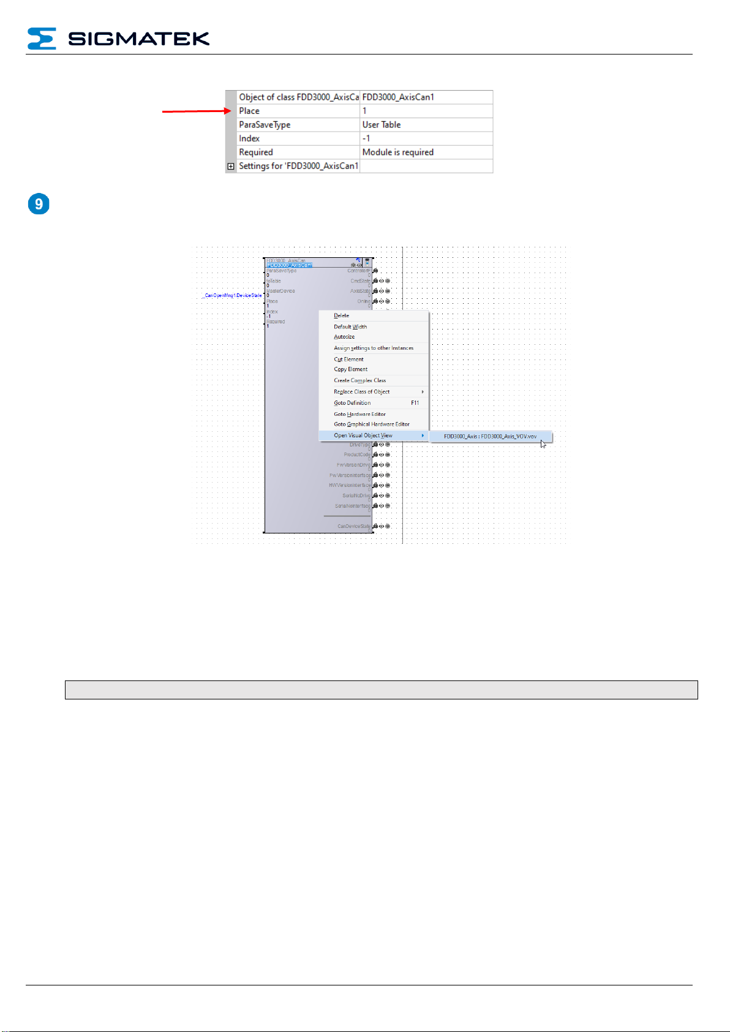The width and height of the screenshot is (730, 1032).
Task: Click the globe icon next to SerialNoDrive
Action: pyautogui.click(x=388, y=495)
